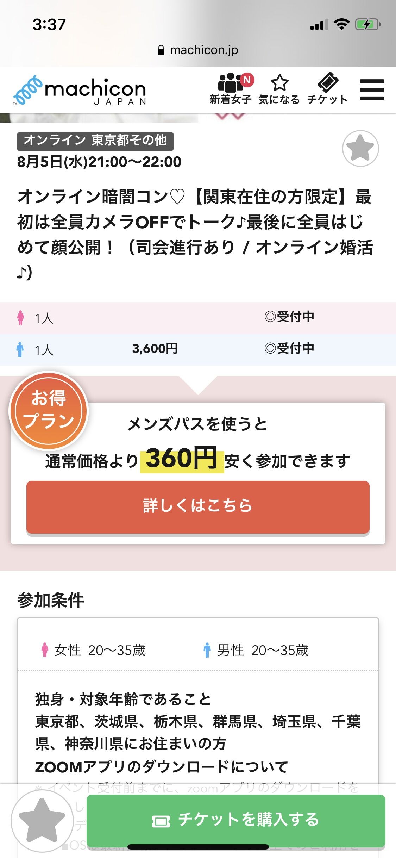Tap the battery status icon
396x858 pixels.
368,25
